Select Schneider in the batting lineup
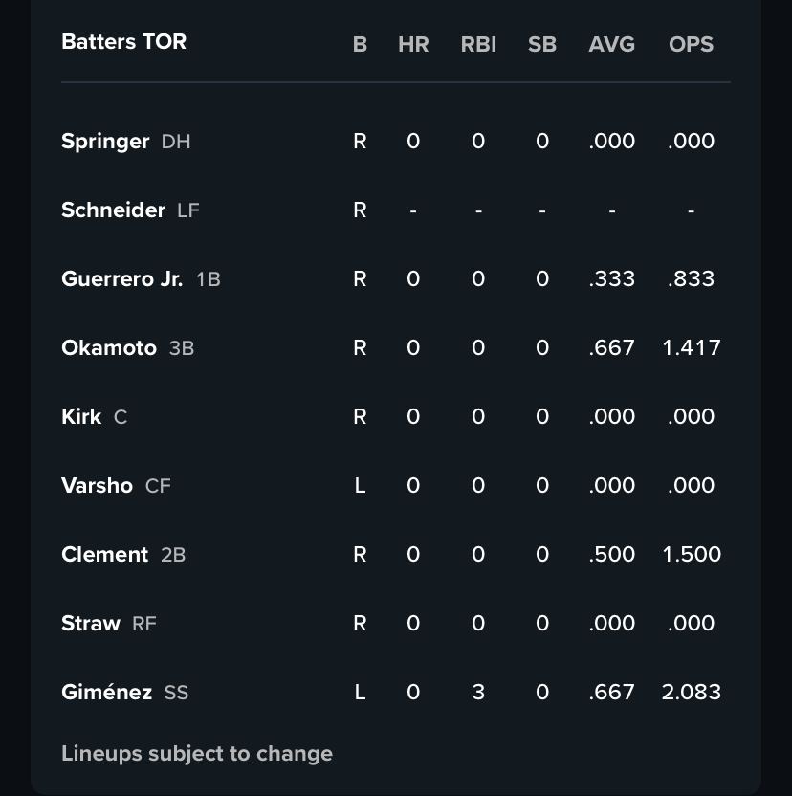Viewport: 792px width, 796px height. click(113, 210)
